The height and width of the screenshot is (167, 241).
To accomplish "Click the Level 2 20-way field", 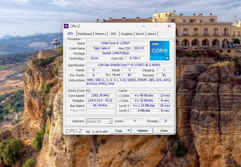I will tap(165, 105).
